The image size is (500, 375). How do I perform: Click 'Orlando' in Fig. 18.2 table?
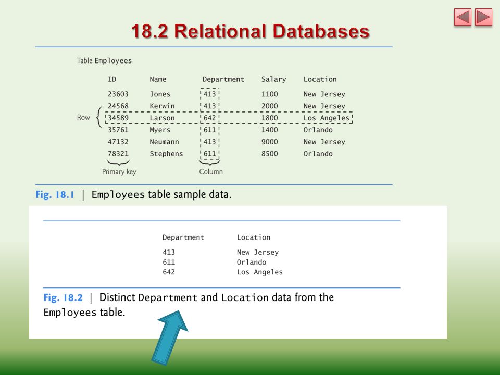click(251, 262)
